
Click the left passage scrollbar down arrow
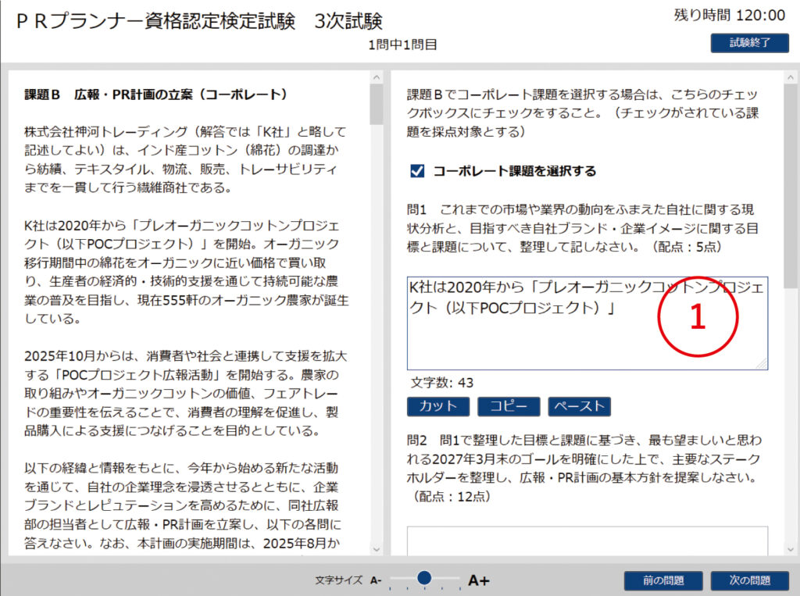click(377, 548)
